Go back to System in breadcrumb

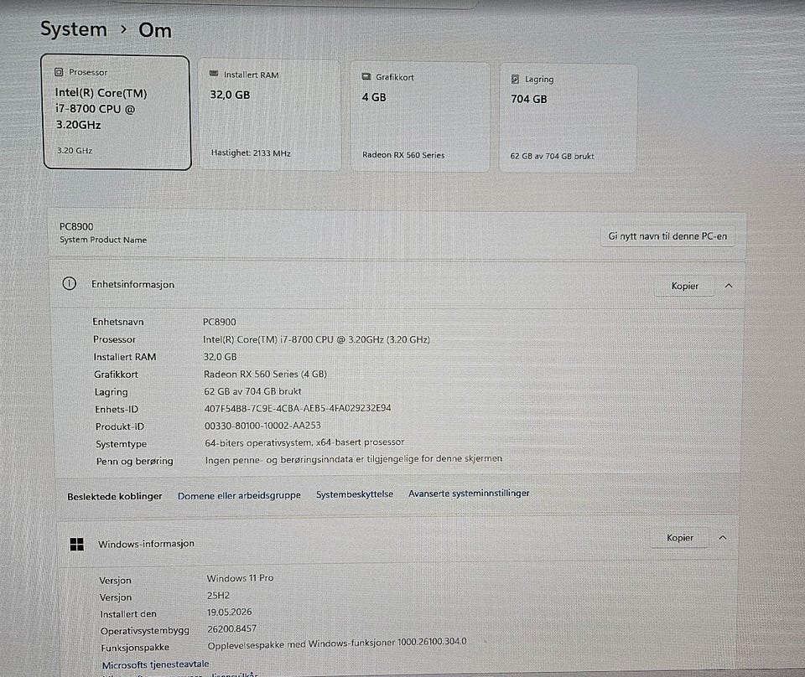74,29
